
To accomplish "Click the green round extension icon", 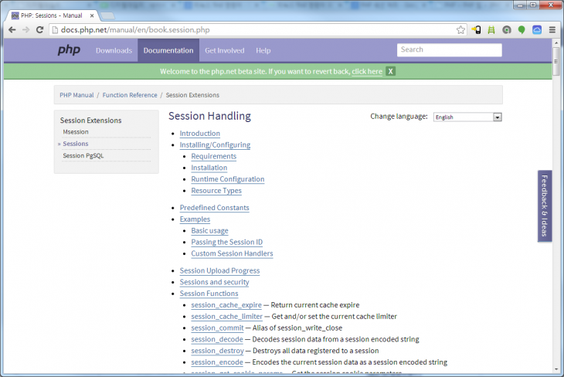I will 522,29.
